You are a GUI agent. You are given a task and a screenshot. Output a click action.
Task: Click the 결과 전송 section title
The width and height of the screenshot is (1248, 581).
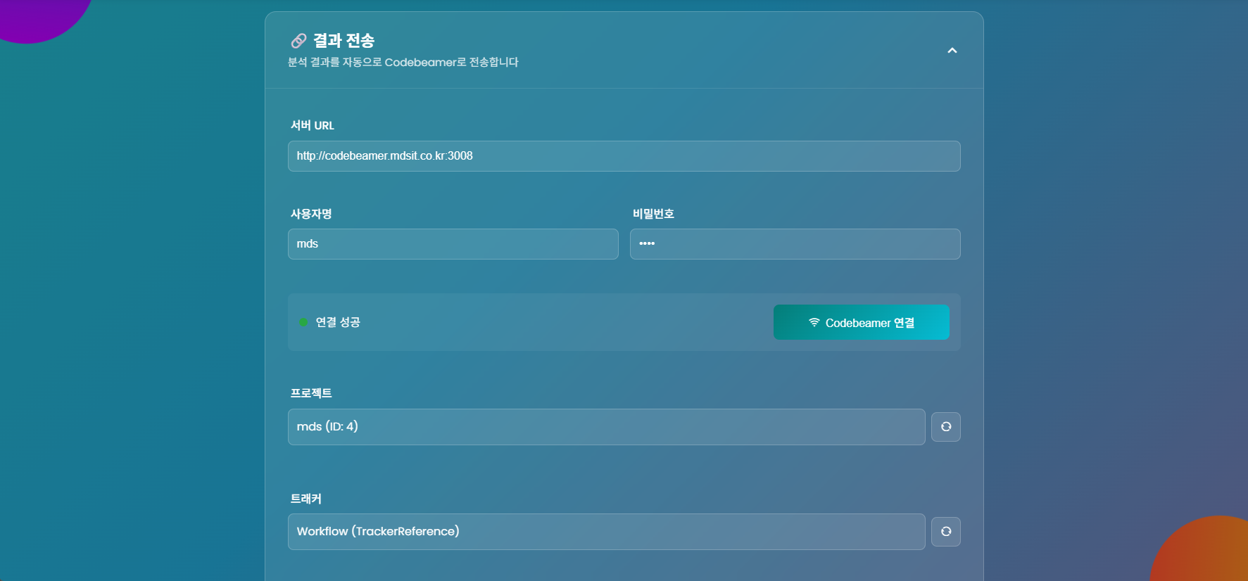click(x=343, y=41)
